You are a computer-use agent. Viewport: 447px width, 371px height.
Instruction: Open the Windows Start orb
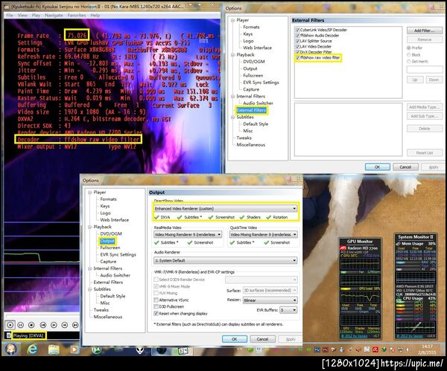coord(11,348)
